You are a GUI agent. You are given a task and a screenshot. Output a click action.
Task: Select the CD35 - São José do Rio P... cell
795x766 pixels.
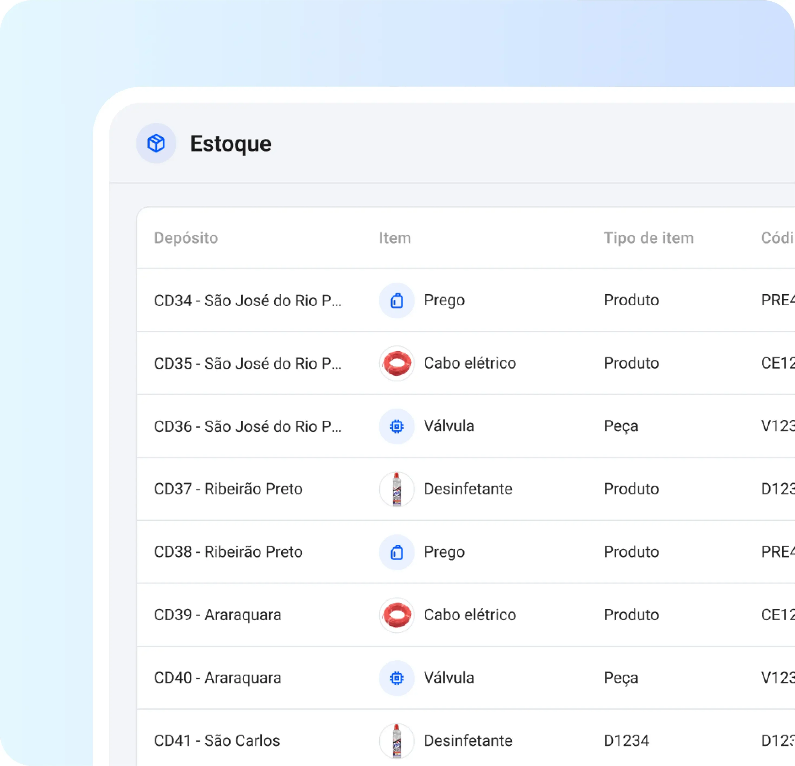(247, 363)
